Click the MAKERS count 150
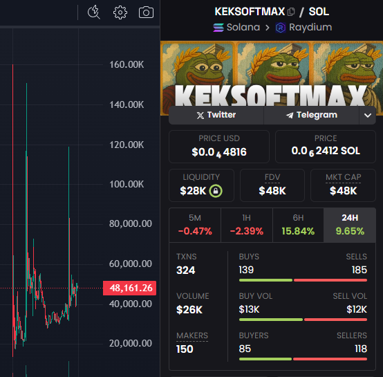383x377 pixels. click(185, 349)
